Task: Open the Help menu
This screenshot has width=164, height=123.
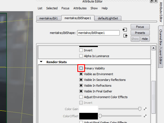Action: pos(105,8)
